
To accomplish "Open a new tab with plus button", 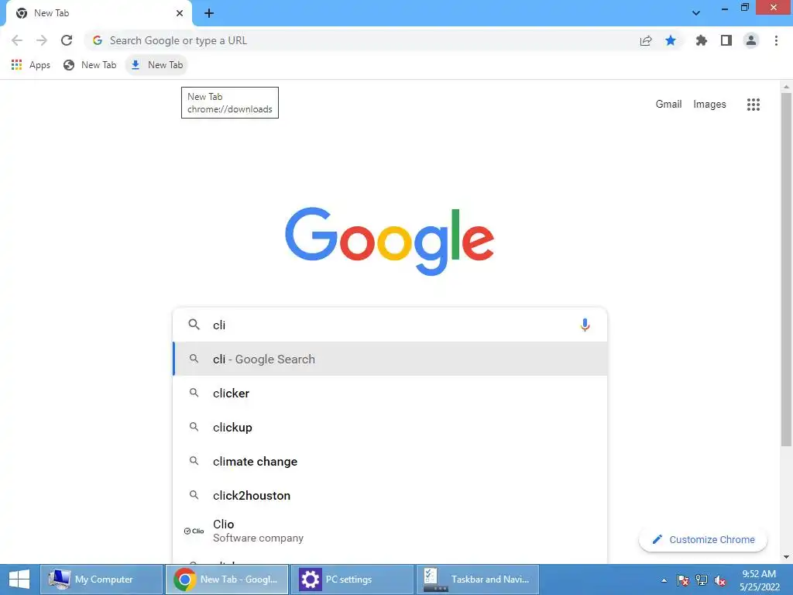I will pyautogui.click(x=209, y=13).
